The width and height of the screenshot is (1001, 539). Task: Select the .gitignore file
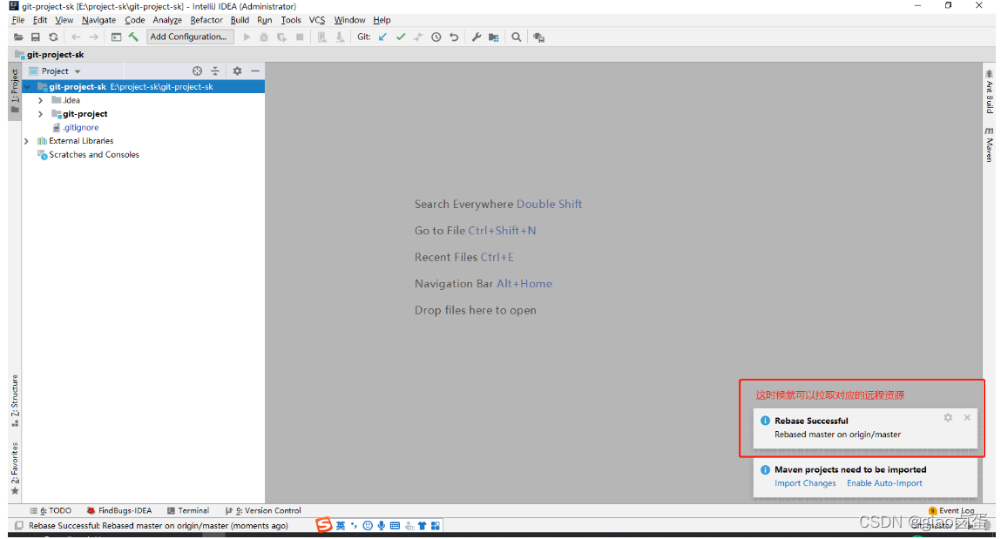76,128
